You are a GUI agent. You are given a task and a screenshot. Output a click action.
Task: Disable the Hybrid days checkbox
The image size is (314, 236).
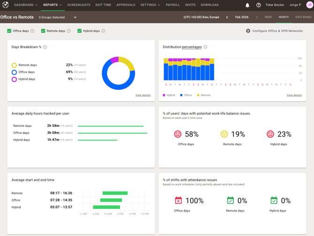click(79, 31)
